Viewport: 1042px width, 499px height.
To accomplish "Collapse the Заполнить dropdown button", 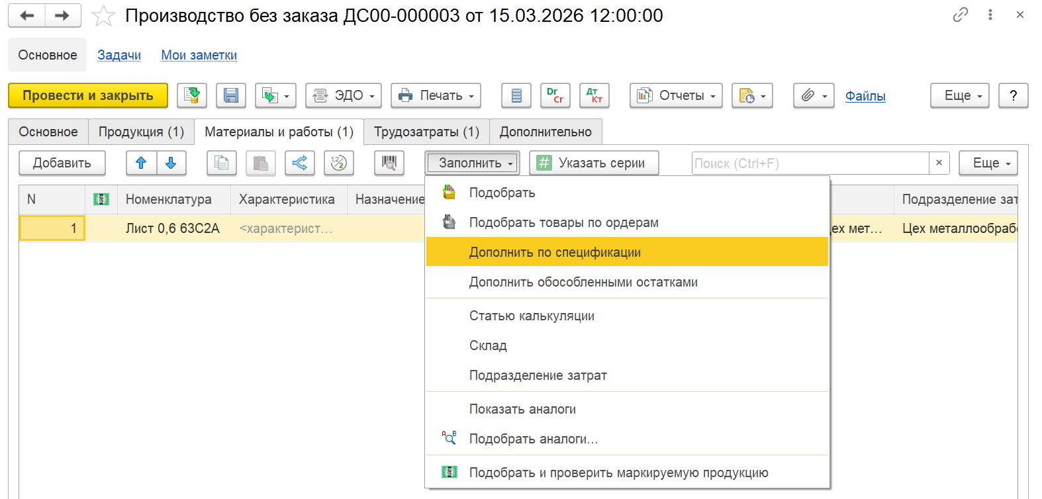I will 472,163.
